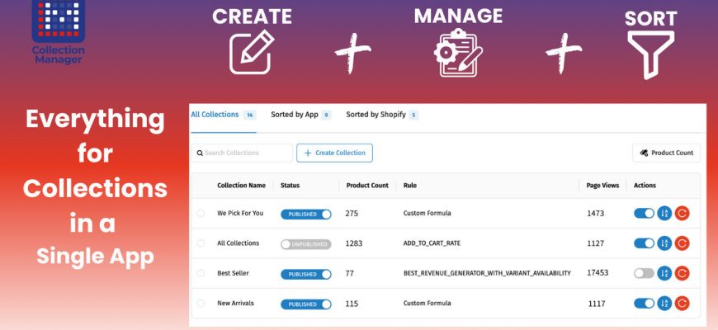Click the Page Views column header
The width and height of the screenshot is (718, 330).
coord(602,186)
